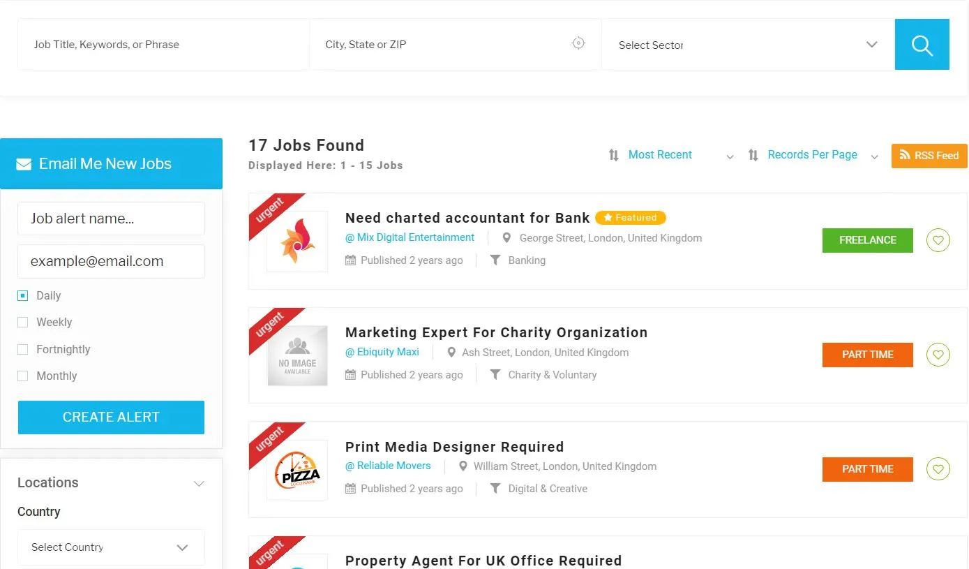Click inside the Job alert name field
Screen dimensions: 969x569
click(111, 218)
